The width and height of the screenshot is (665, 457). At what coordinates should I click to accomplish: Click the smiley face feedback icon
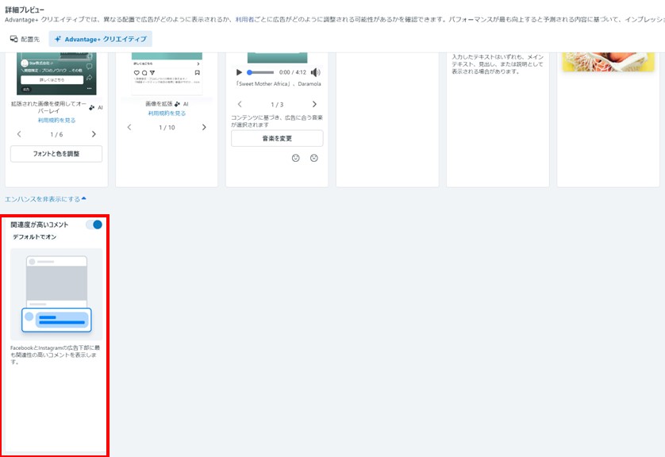click(296, 158)
